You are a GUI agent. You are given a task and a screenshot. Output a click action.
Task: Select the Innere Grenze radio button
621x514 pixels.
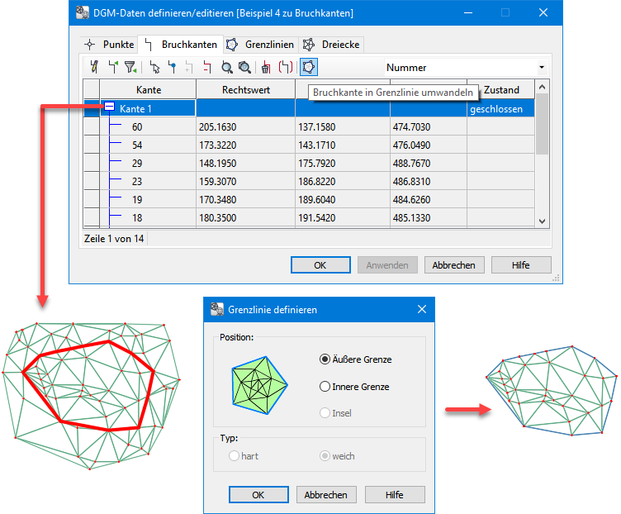pyautogui.click(x=325, y=386)
